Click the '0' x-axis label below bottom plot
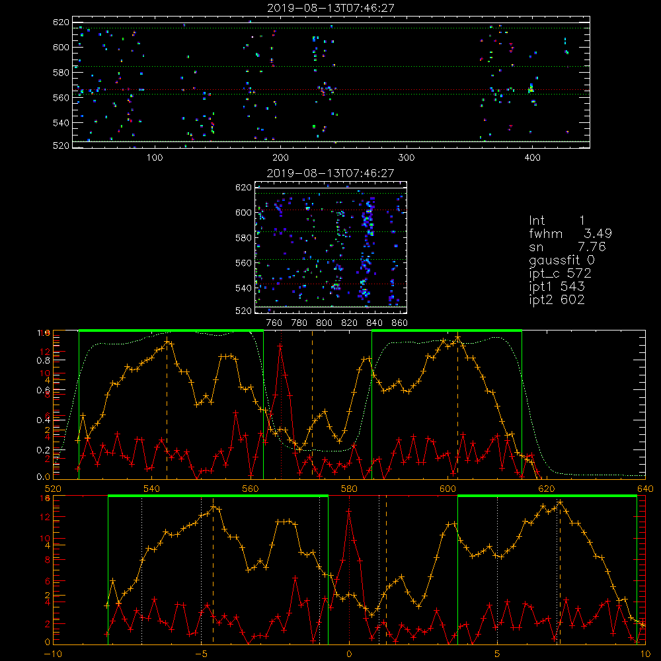Screen dimensions: 661x661 349,654
